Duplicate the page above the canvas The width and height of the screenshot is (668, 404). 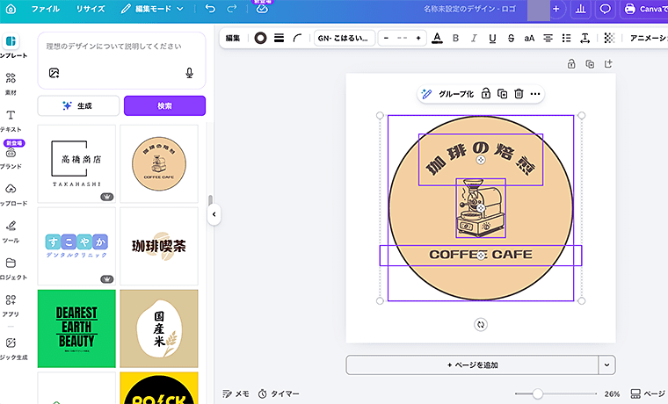pyautogui.click(x=590, y=64)
